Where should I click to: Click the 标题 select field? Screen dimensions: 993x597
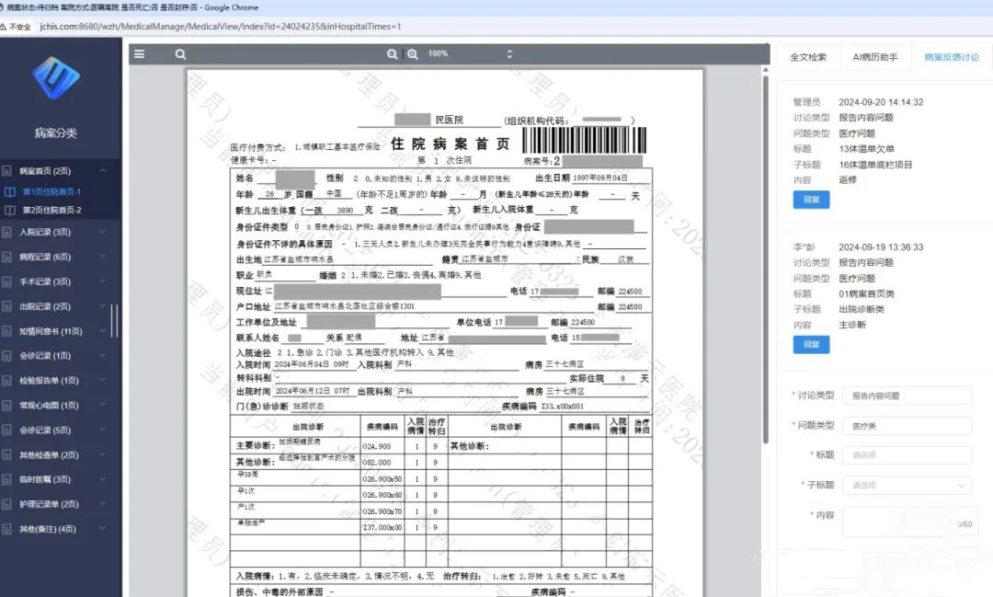(907, 455)
